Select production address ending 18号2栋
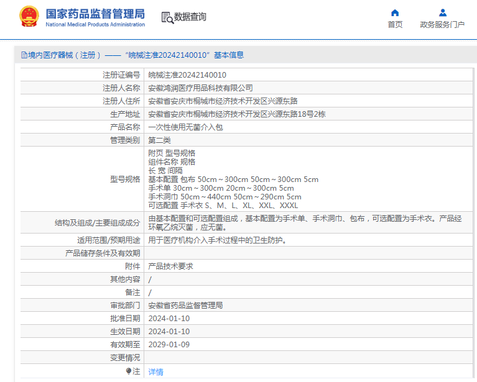This screenshot has width=477, height=382. click(x=237, y=114)
